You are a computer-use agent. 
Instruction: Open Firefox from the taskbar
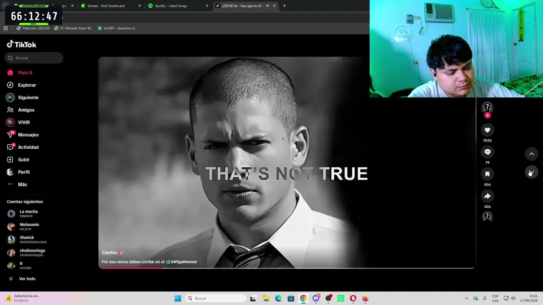click(x=365, y=298)
